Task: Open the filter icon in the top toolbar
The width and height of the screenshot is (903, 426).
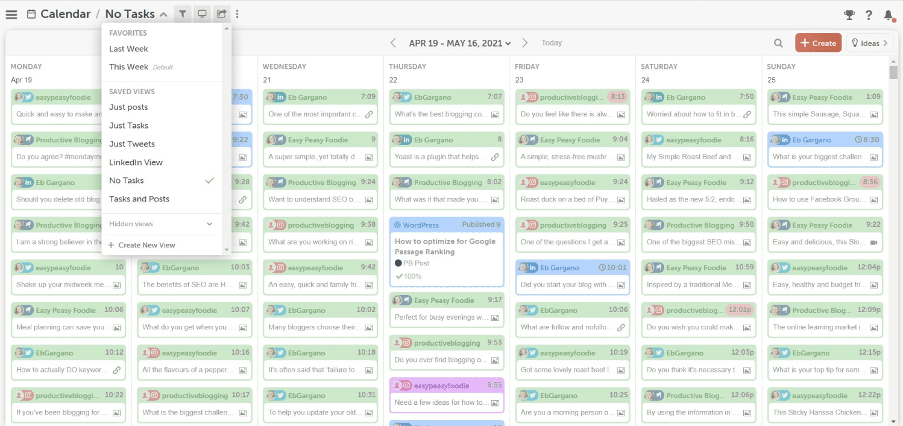Action: [182, 13]
